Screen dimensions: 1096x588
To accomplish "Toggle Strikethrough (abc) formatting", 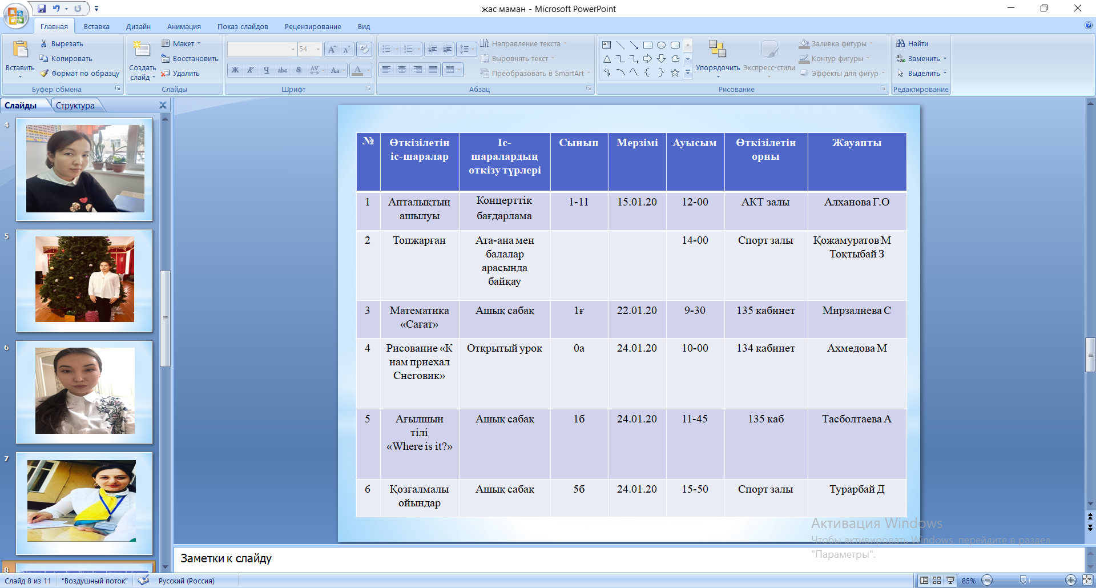I will pos(283,70).
